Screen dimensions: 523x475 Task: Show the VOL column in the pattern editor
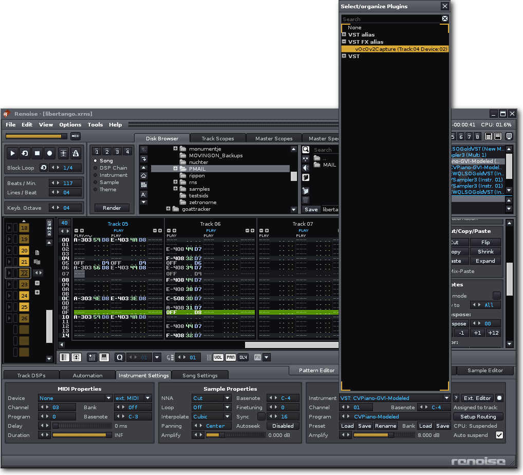[218, 357]
